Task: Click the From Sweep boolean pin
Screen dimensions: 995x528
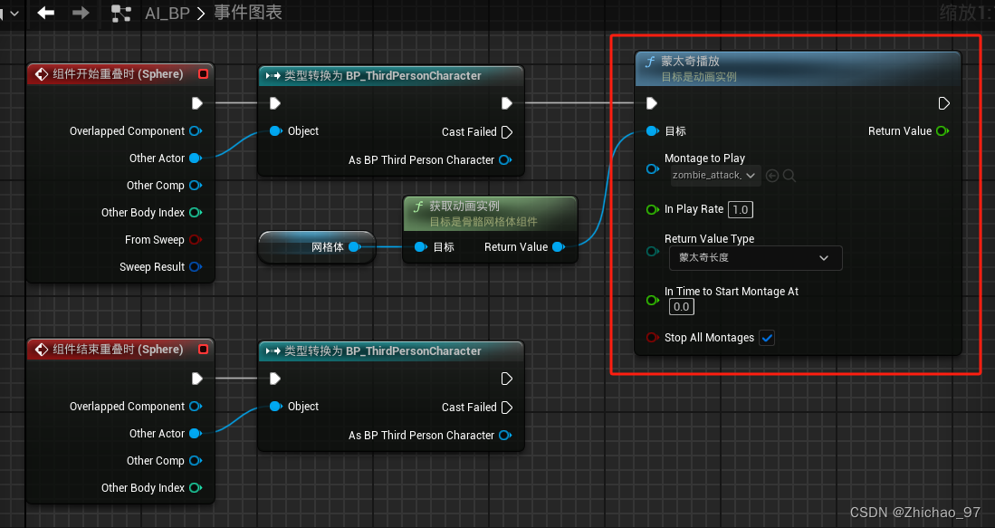Action: pyautogui.click(x=195, y=240)
